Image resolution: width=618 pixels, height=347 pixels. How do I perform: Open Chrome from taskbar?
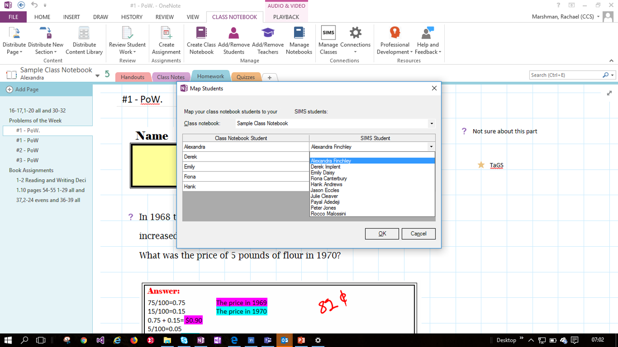(84, 340)
